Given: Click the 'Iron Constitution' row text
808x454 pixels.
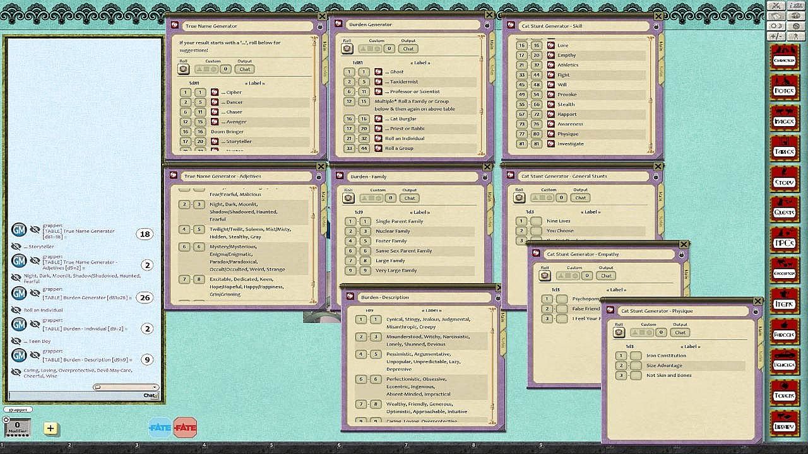Looking at the screenshot, I should 666,356.
